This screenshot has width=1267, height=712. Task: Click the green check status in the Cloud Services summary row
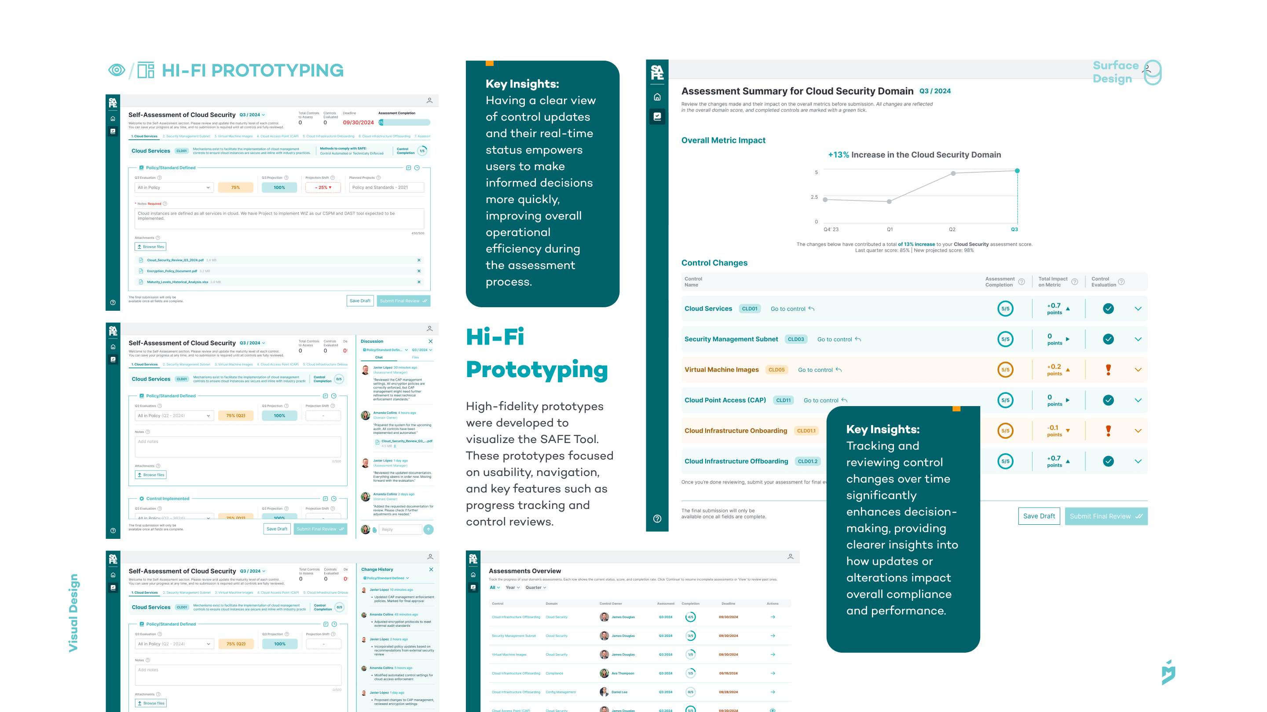tap(1108, 309)
